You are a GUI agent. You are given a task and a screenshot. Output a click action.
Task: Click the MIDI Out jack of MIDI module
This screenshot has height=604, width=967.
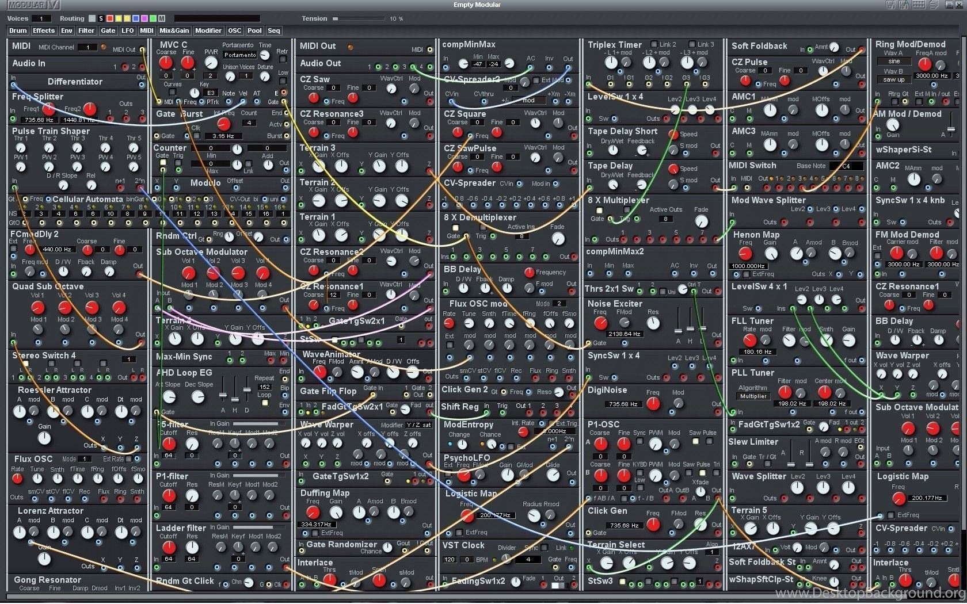142,49
